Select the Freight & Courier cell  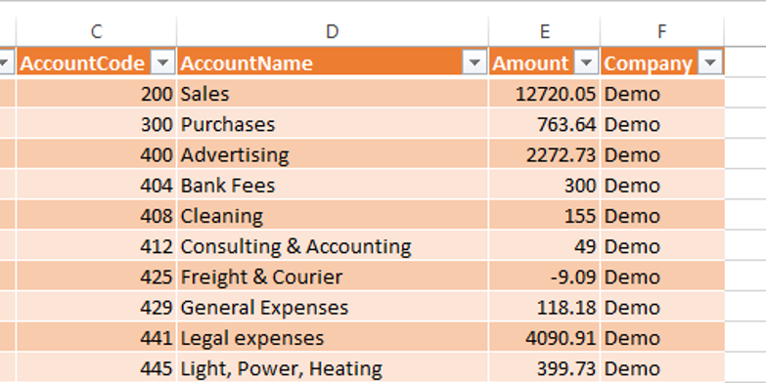[x=333, y=277]
